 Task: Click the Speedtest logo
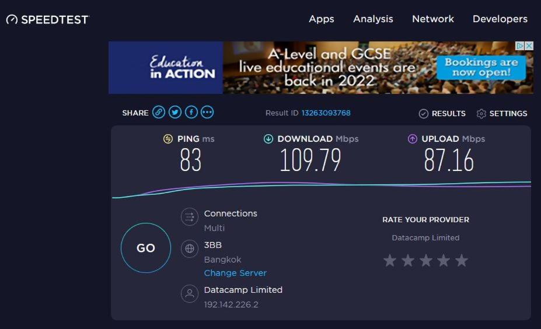pos(48,20)
